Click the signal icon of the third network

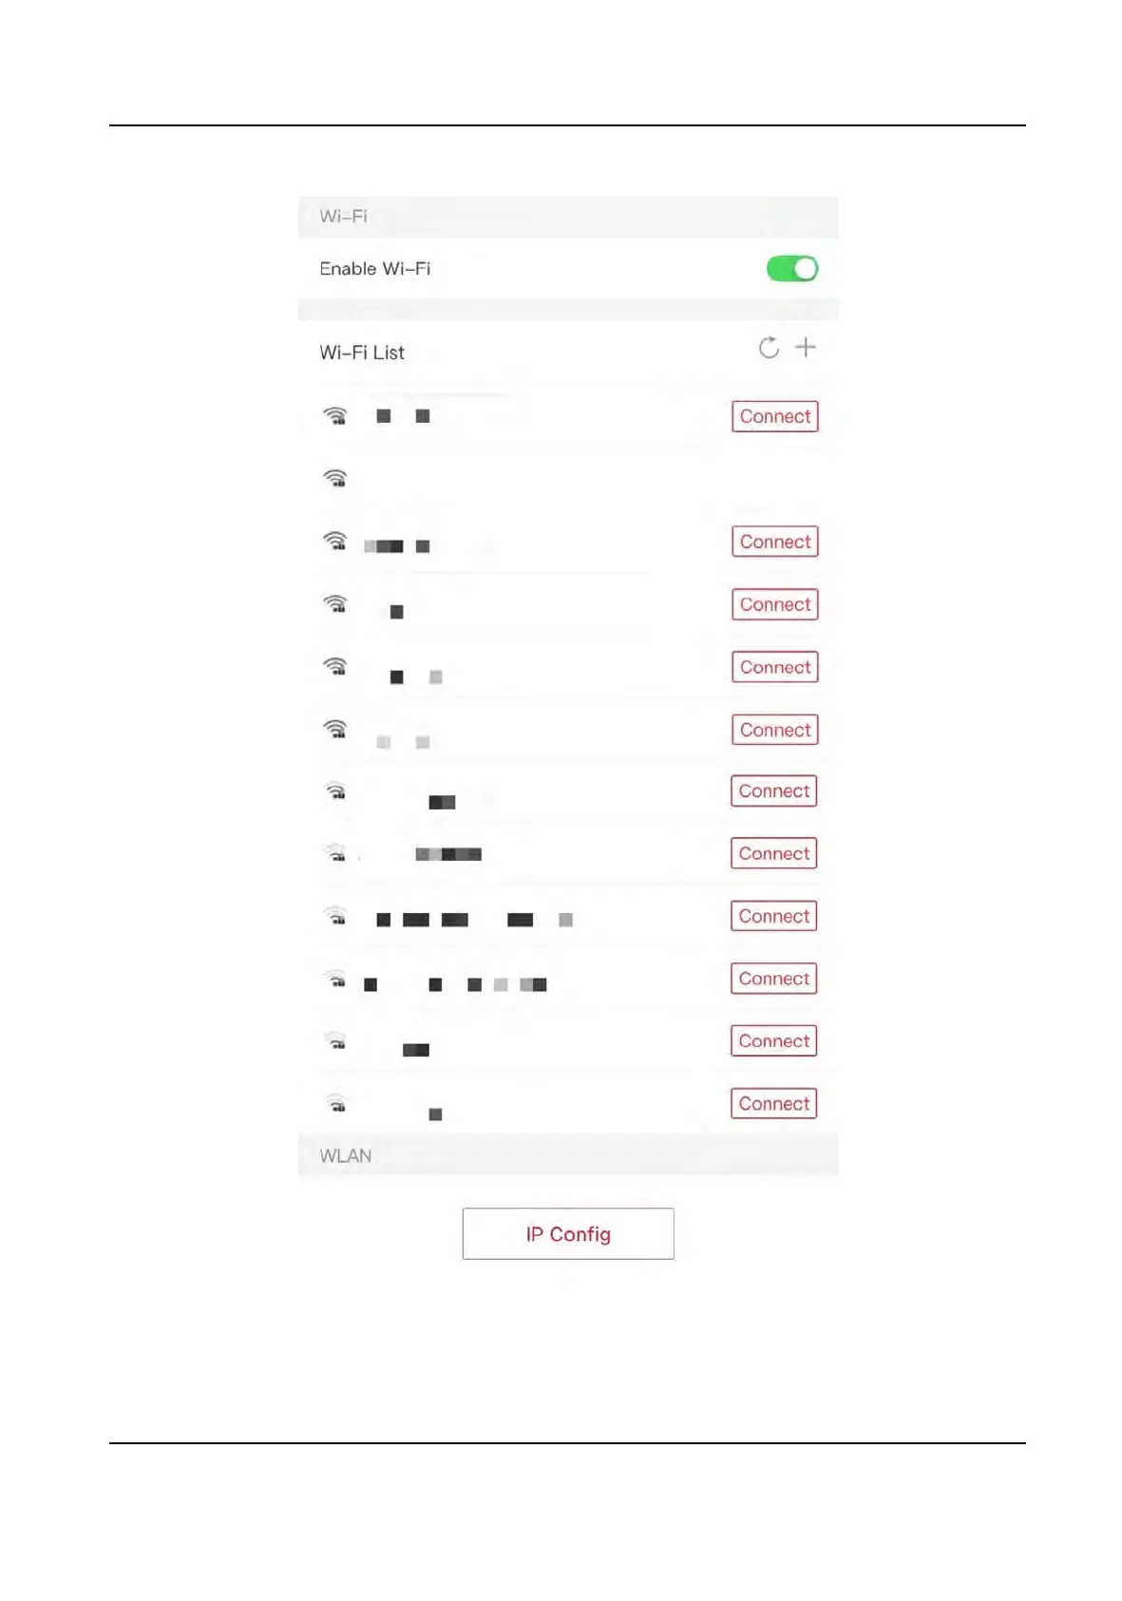pos(335,541)
